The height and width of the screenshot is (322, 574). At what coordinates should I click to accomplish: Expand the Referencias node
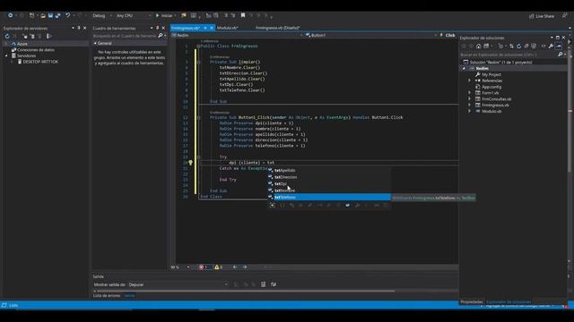pyautogui.click(x=470, y=80)
